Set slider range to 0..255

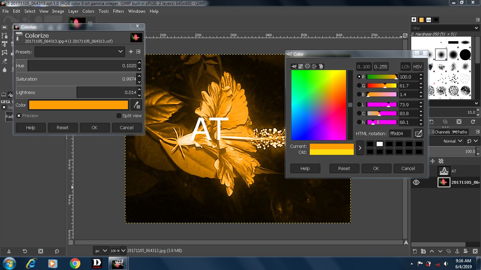click(381, 67)
